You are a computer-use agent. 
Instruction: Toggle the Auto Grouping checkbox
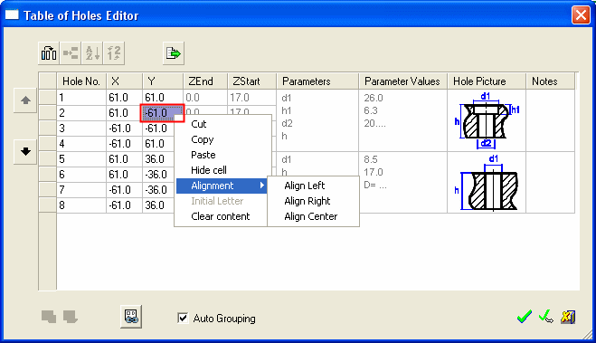(x=183, y=318)
